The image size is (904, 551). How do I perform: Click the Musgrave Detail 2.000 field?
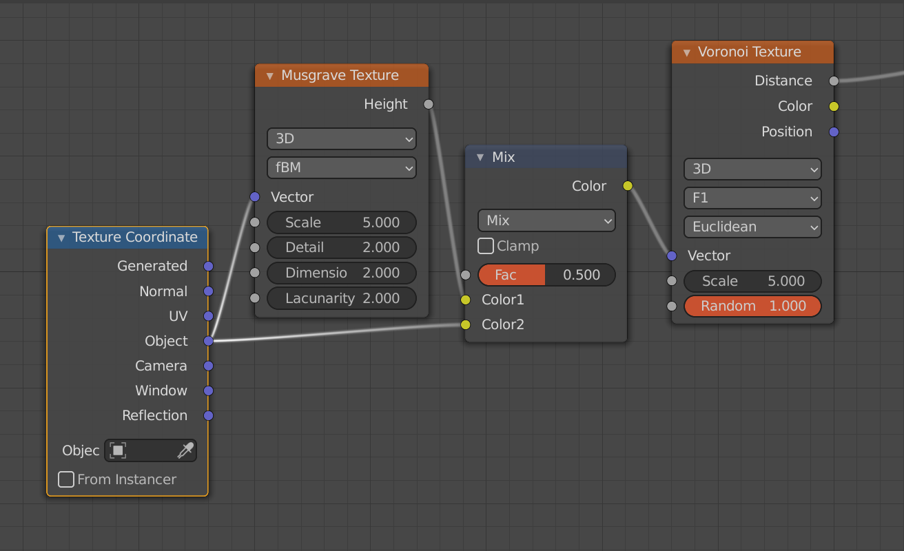(342, 247)
